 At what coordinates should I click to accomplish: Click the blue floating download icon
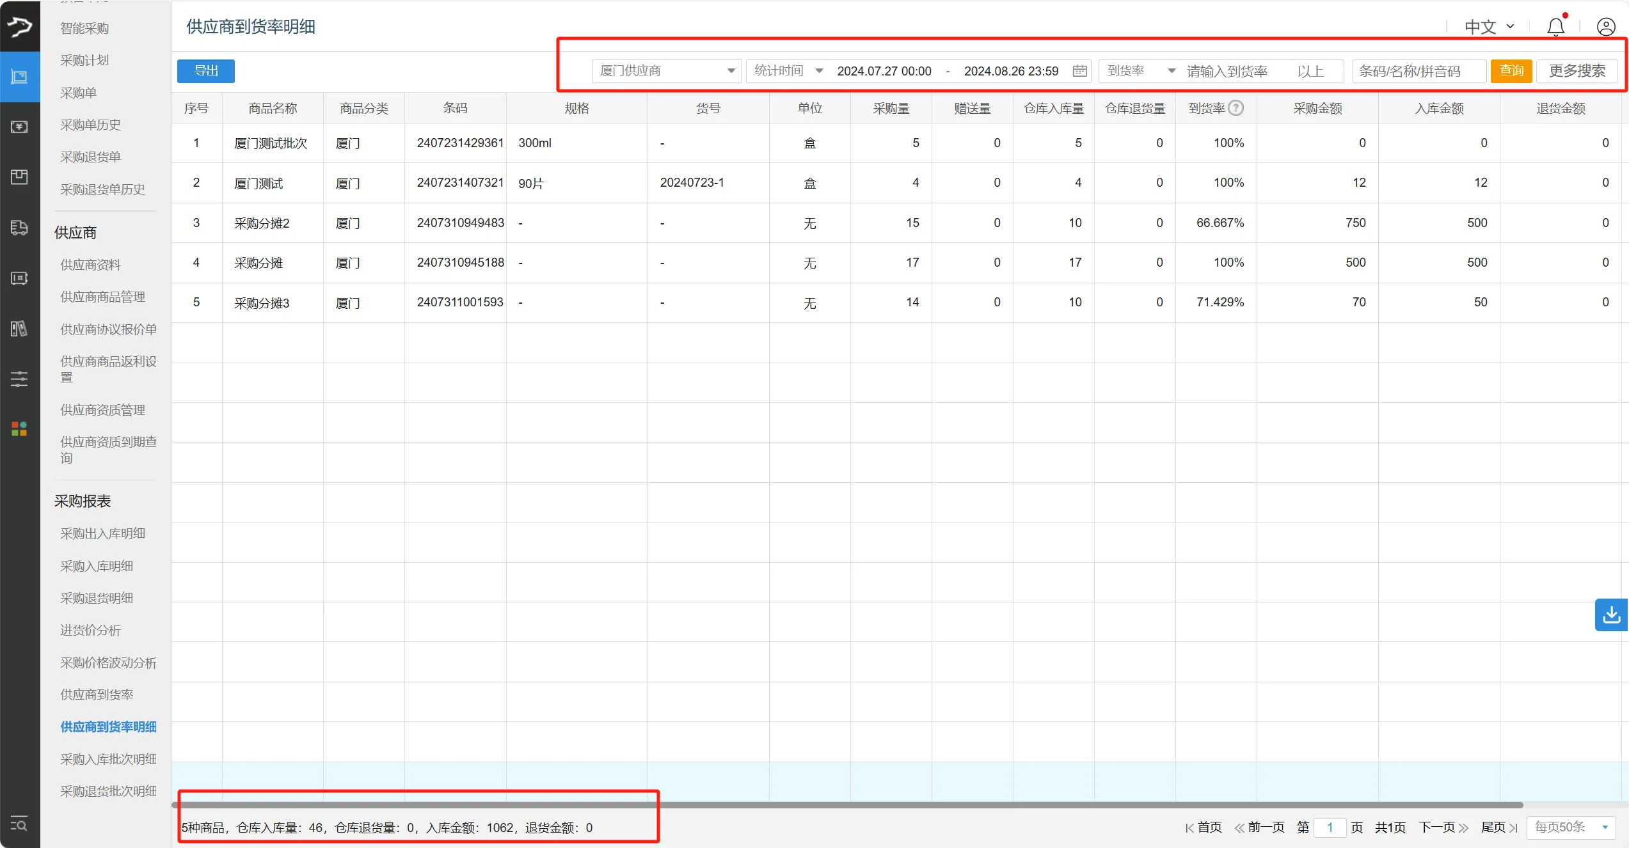[1611, 615]
